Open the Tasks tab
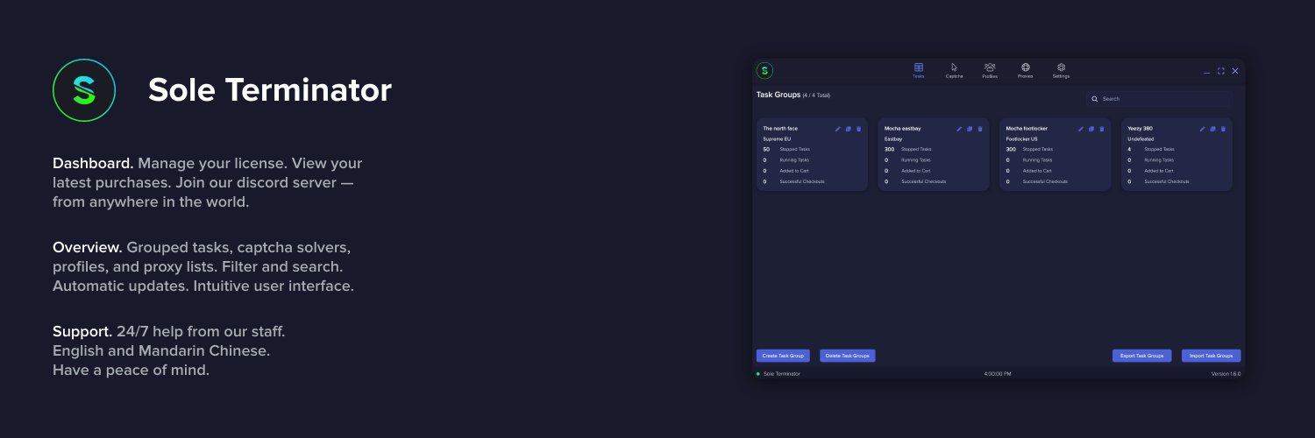 click(918, 70)
